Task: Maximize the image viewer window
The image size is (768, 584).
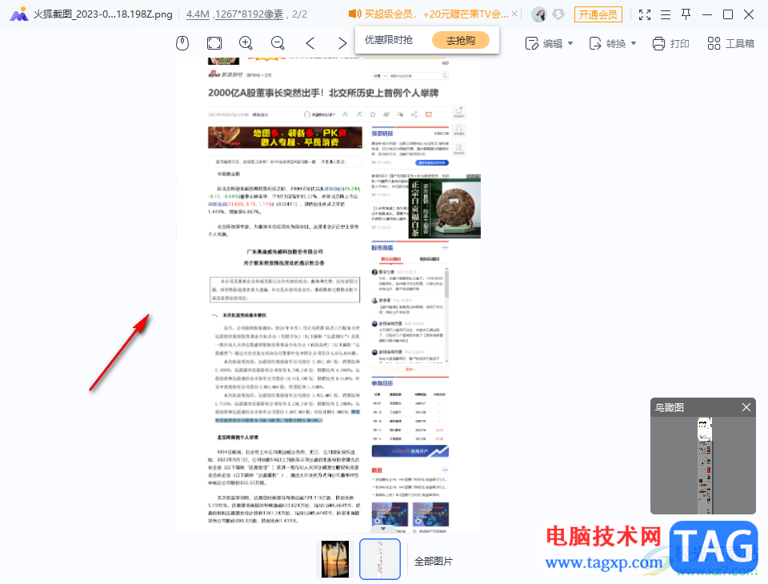Action: click(728, 14)
